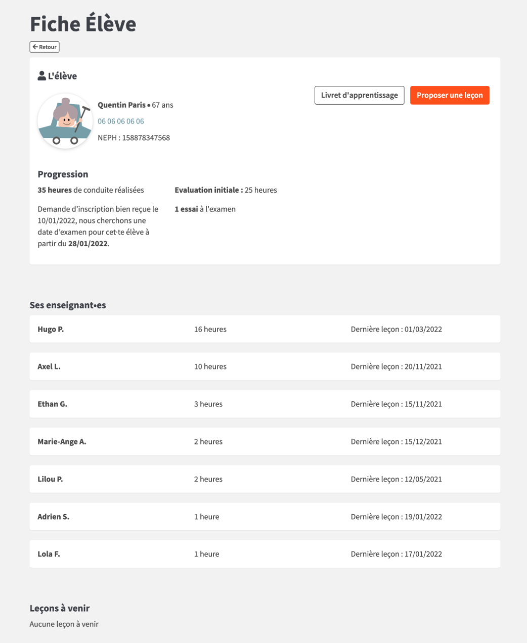Click the student name Quentin Paris

pyautogui.click(x=122, y=105)
